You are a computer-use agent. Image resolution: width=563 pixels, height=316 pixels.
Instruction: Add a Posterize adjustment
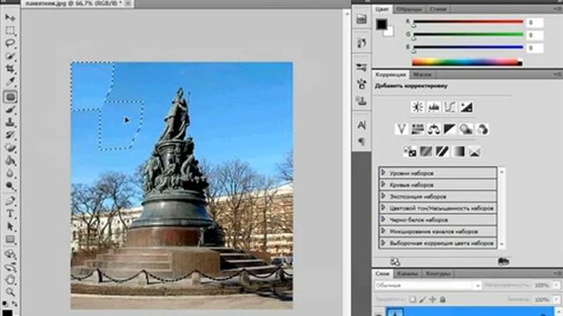click(426, 152)
